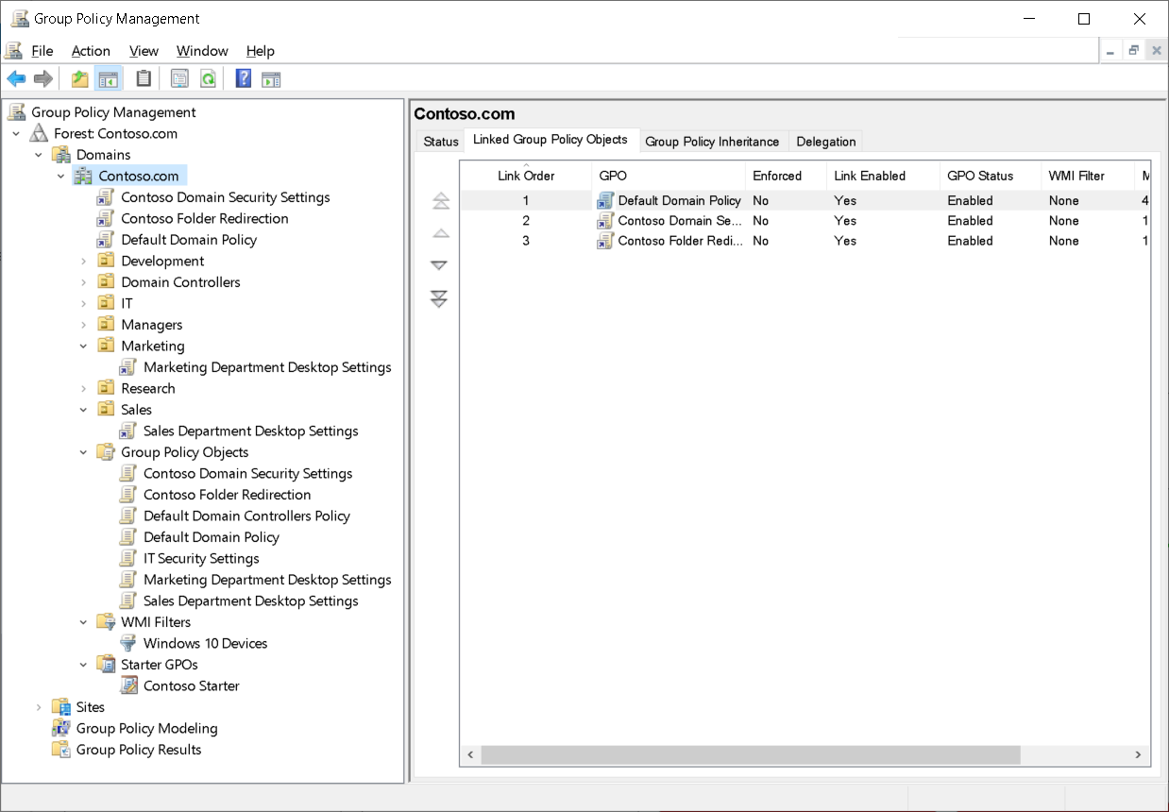Expand the Sites node
The width and height of the screenshot is (1169, 812).
point(38,706)
